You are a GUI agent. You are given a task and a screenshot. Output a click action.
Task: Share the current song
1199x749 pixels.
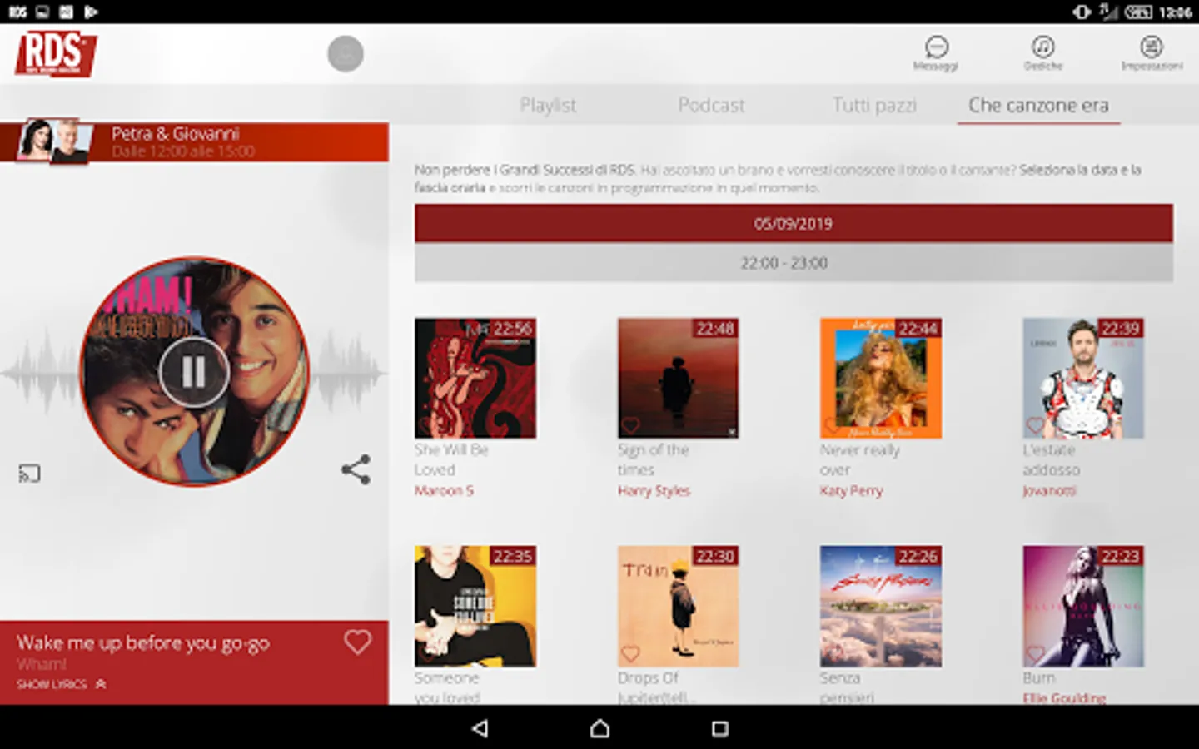(356, 469)
